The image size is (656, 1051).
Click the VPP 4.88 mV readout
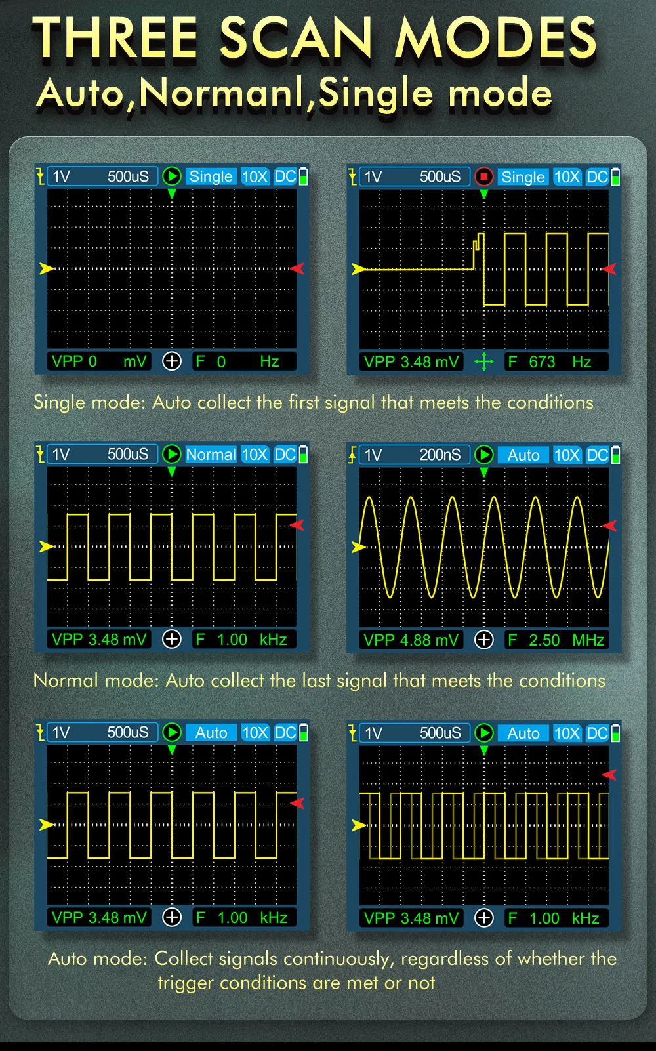tap(411, 640)
